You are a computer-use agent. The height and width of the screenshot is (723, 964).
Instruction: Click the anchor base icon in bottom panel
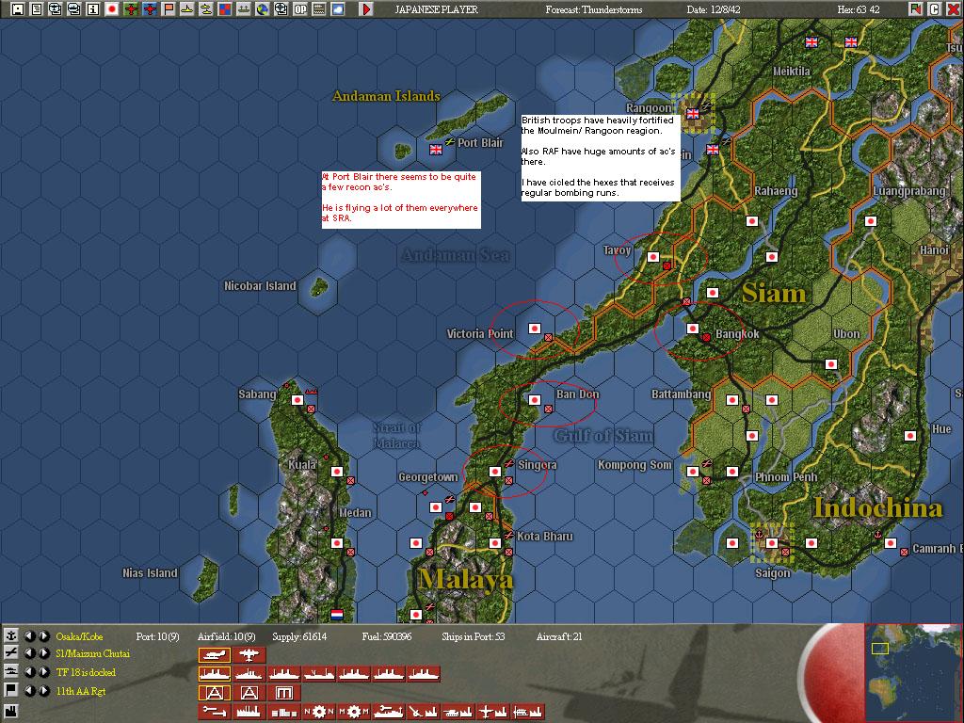(x=11, y=635)
